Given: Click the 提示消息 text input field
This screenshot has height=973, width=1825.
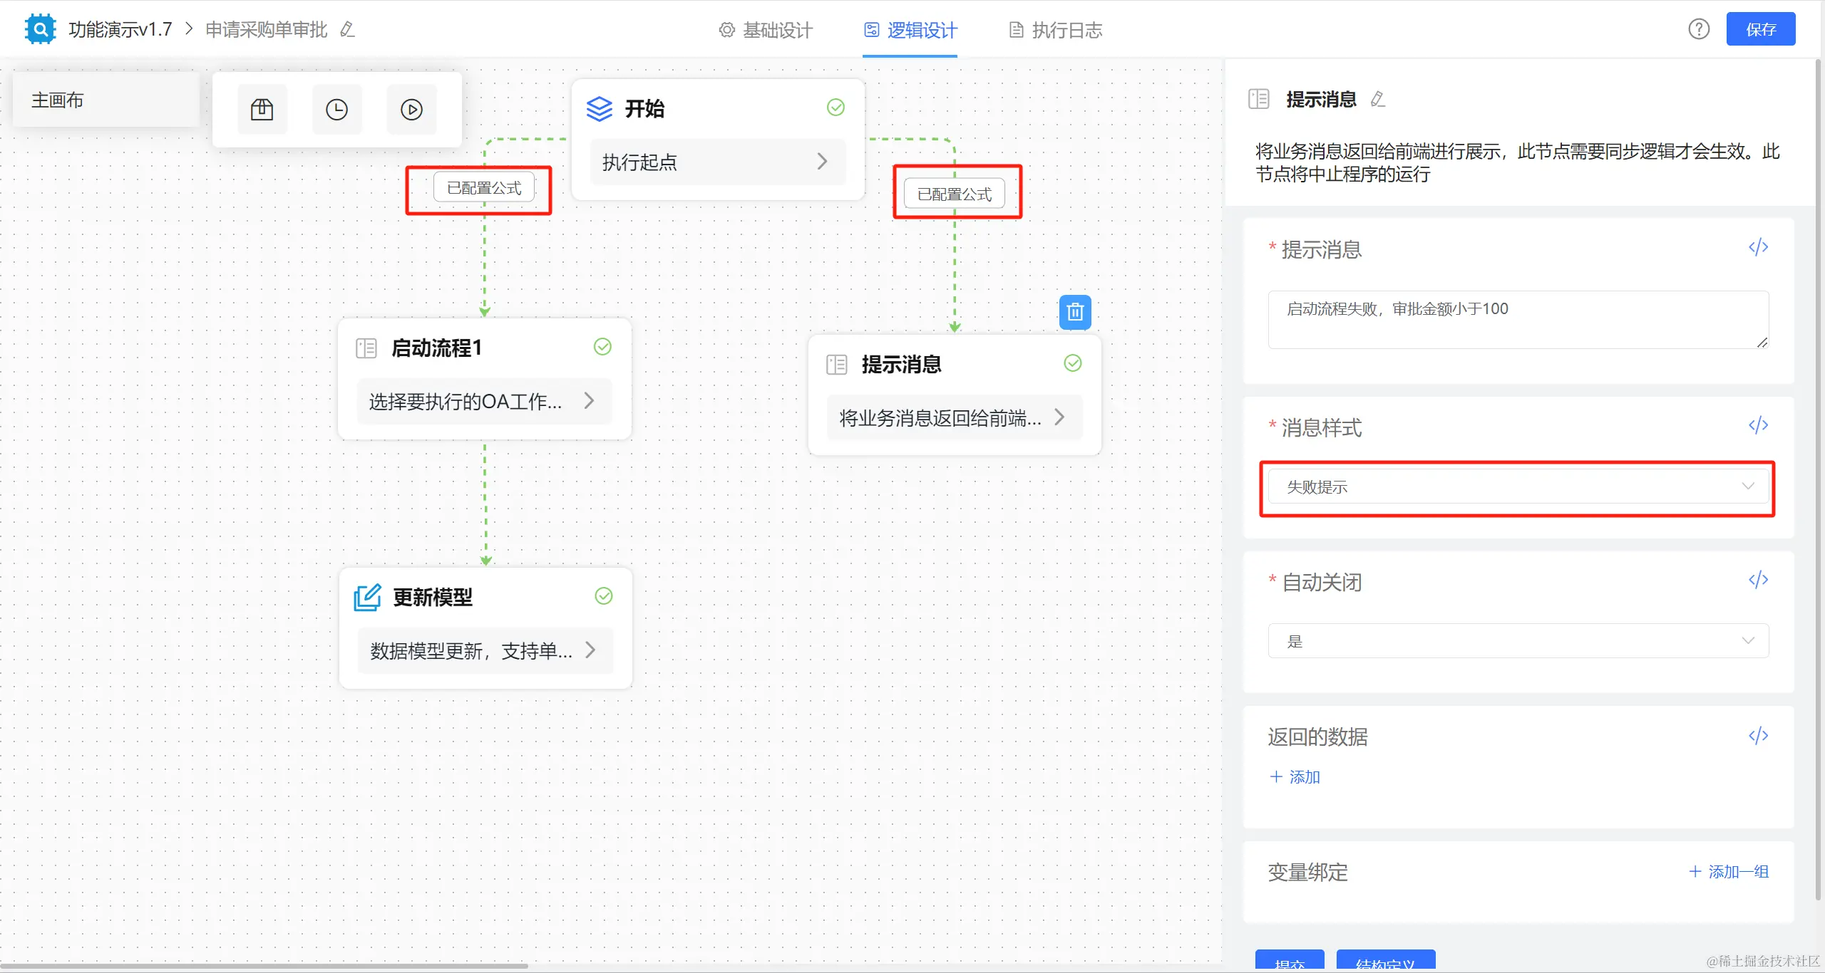Looking at the screenshot, I should click(x=1518, y=319).
